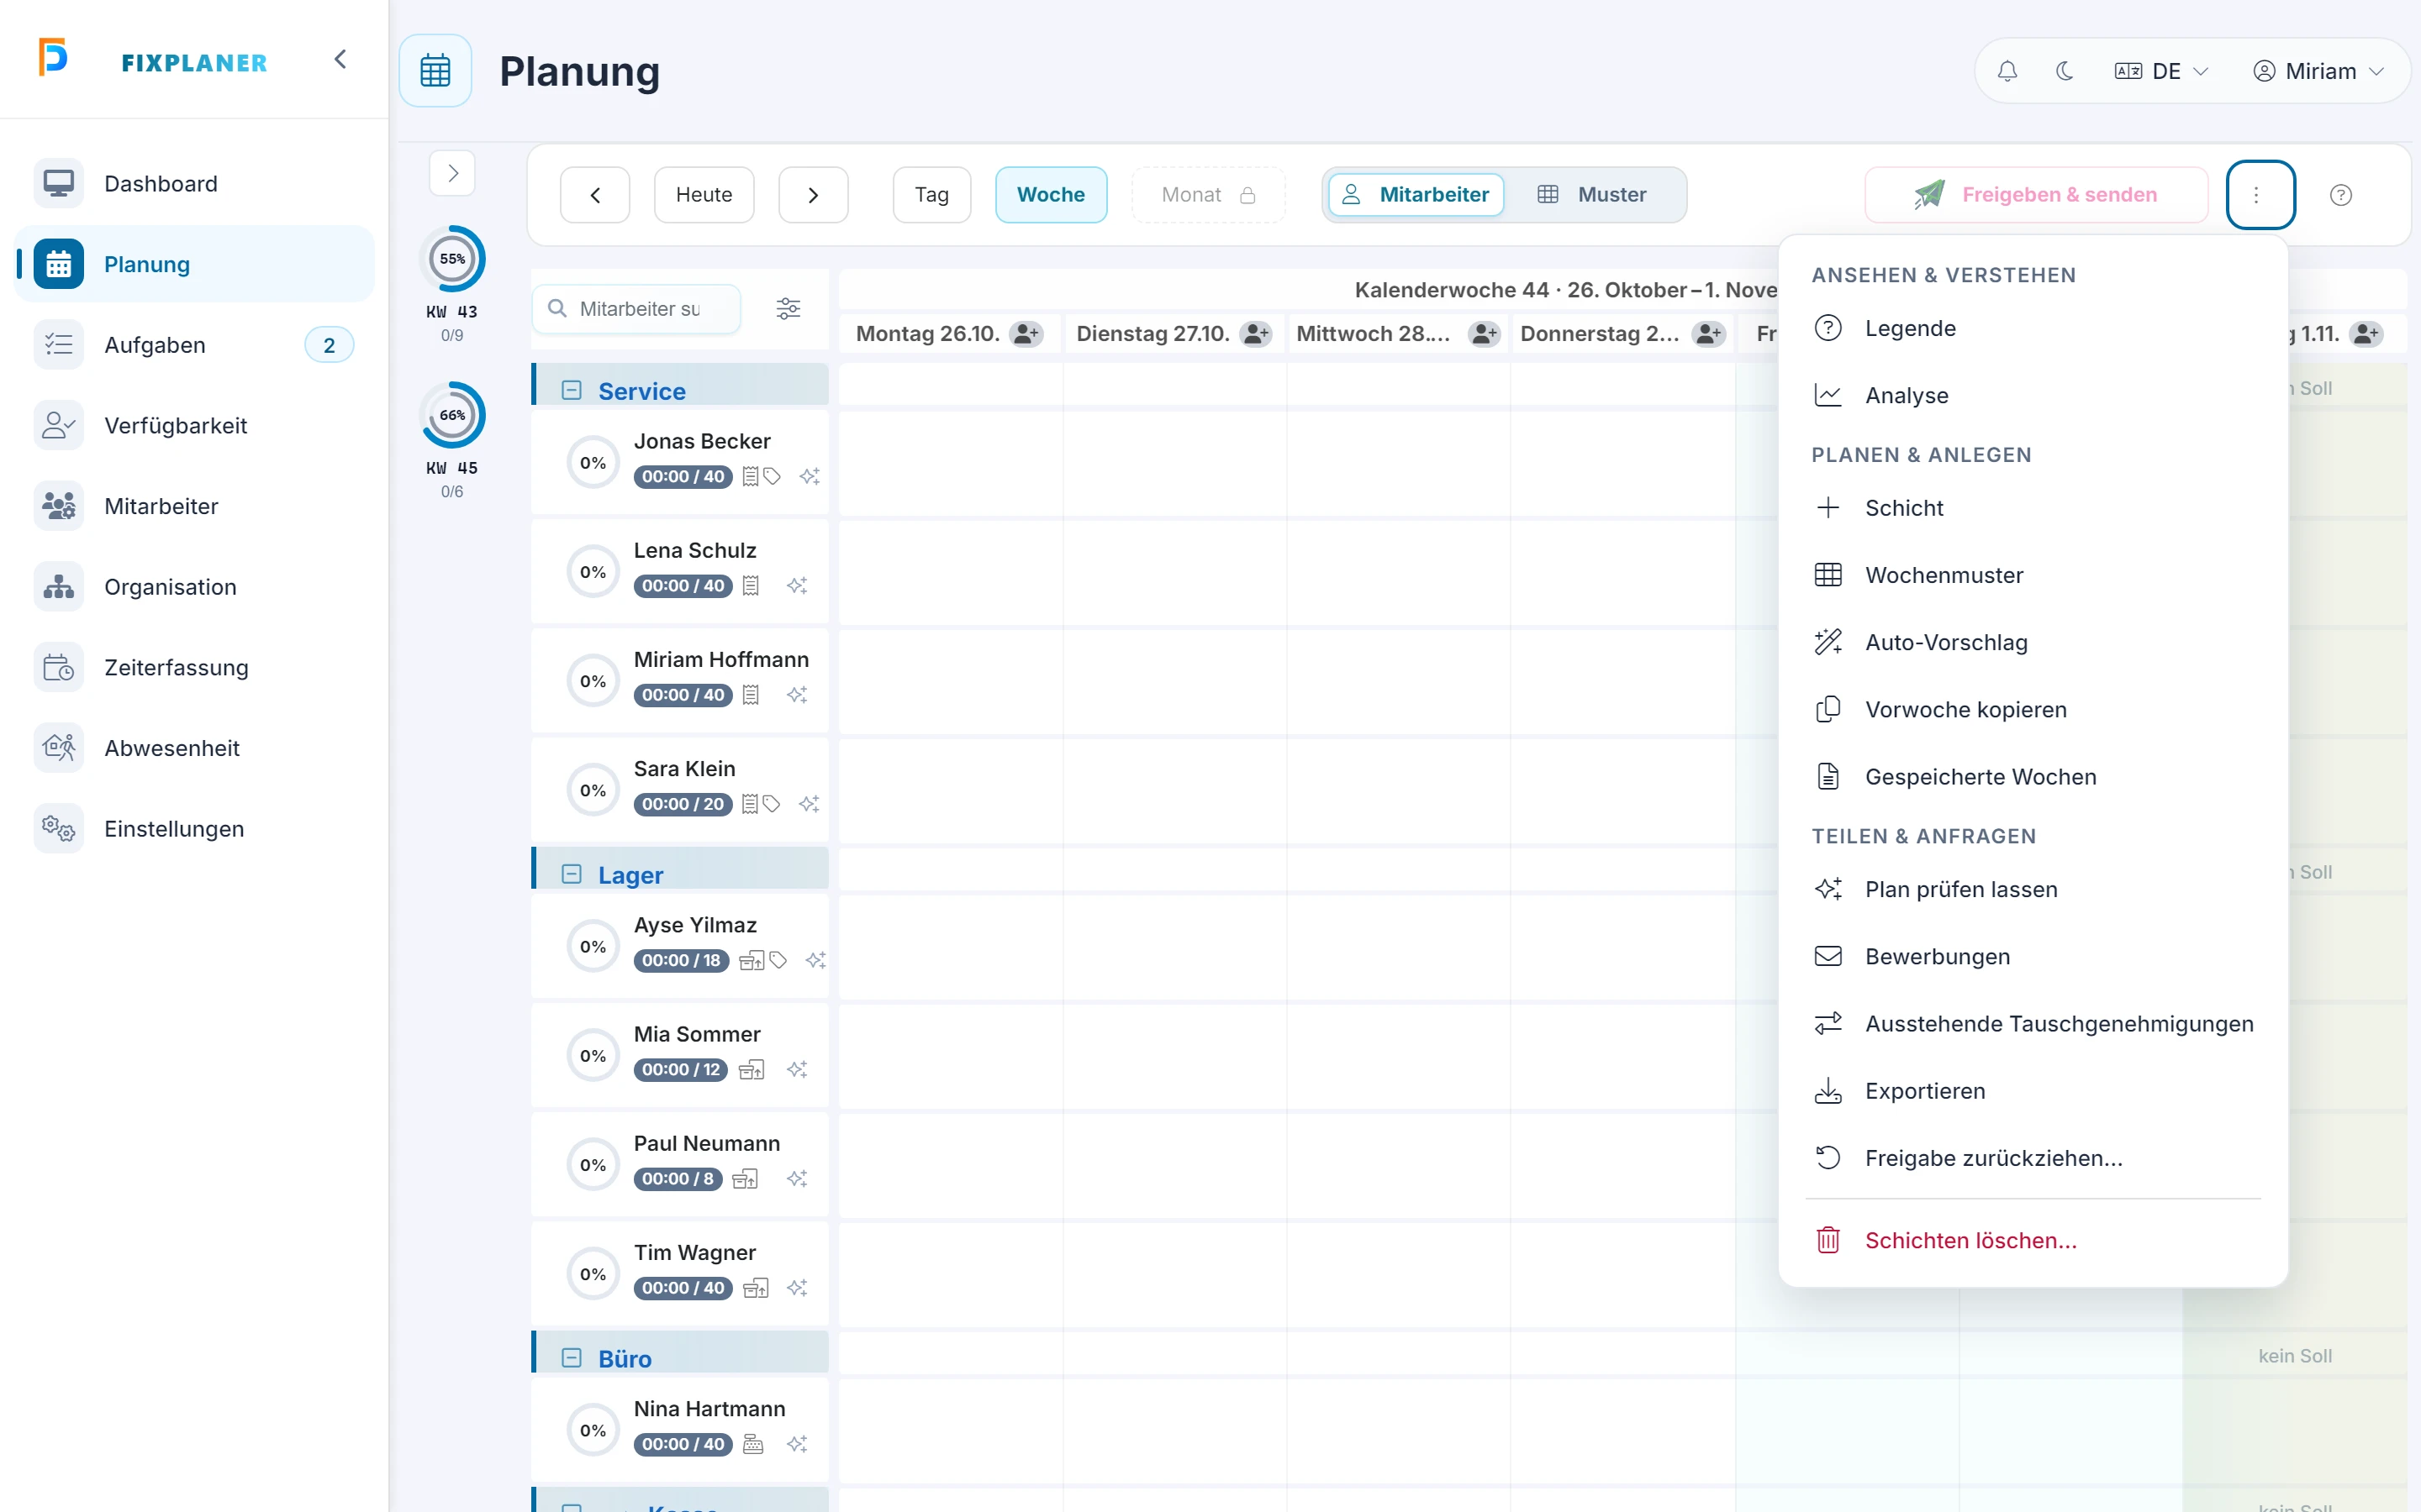
Task: Collapse the Service group
Action: (x=572, y=391)
